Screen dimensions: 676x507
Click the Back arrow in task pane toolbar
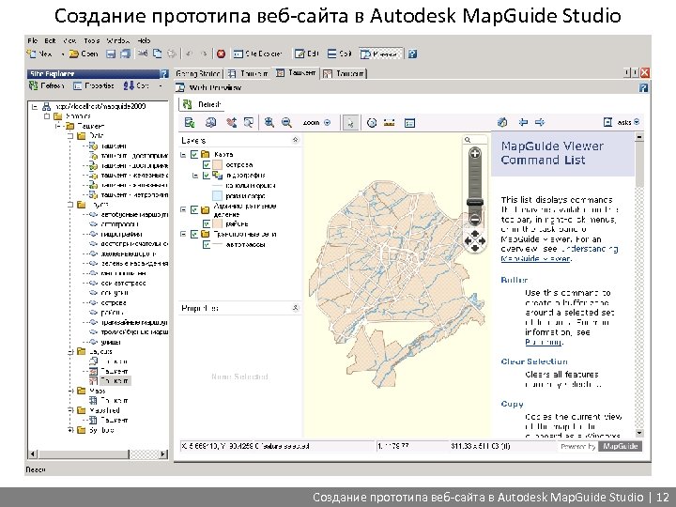pos(523,122)
